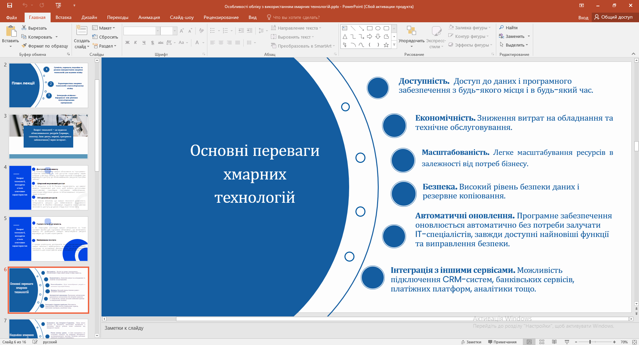The image size is (639, 345).
Task: Select slide 3 thumbnail
Action: pos(49,137)
